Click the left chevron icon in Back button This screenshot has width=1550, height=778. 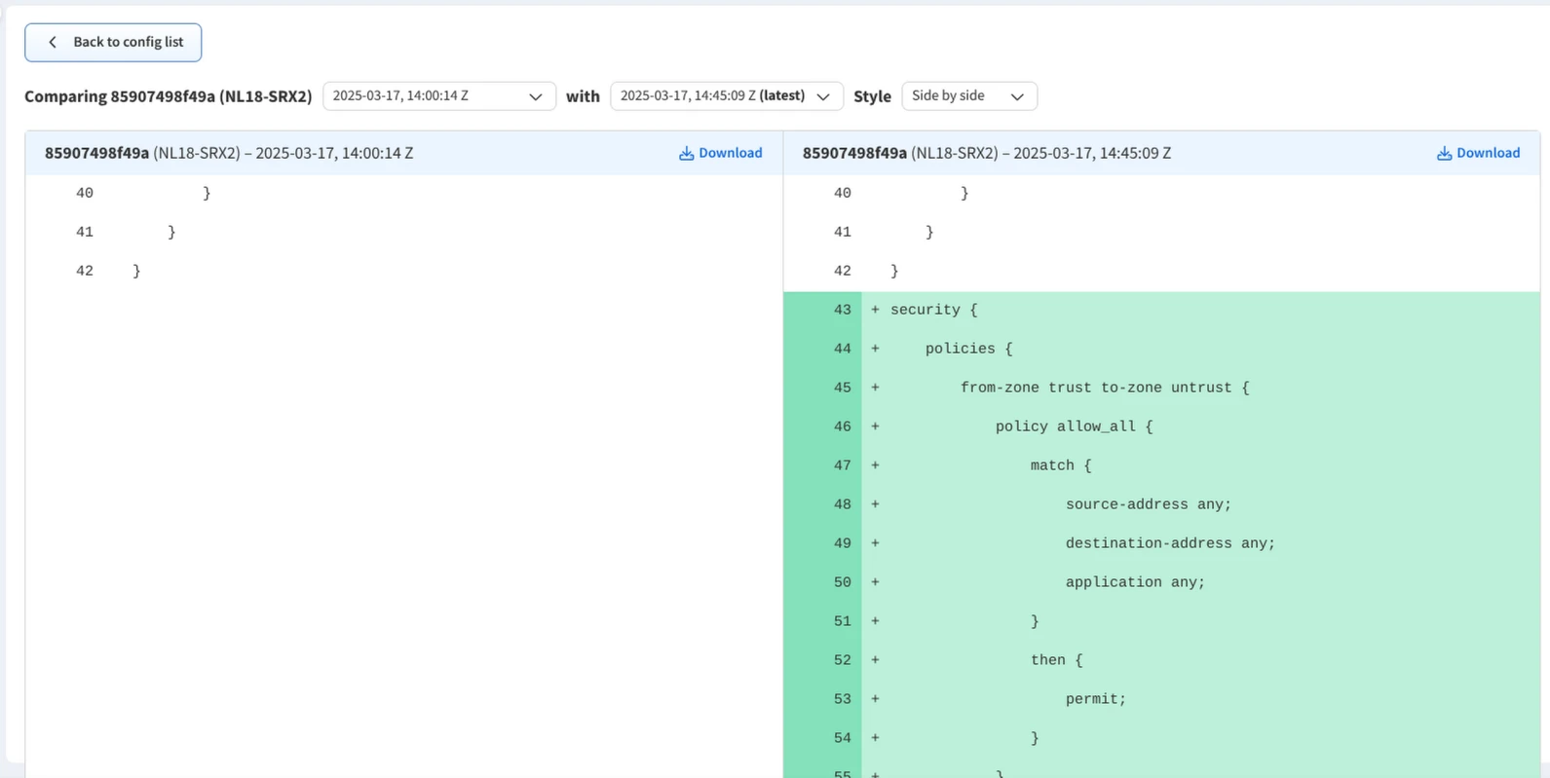click(53, 43)
